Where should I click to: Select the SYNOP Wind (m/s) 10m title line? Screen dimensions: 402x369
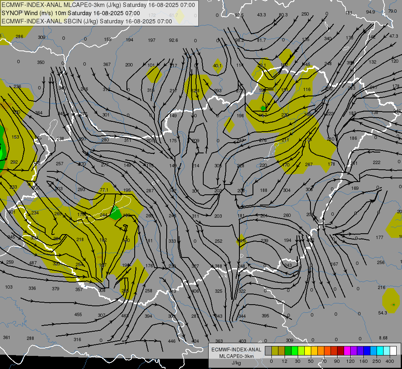[x=71, y=13]
